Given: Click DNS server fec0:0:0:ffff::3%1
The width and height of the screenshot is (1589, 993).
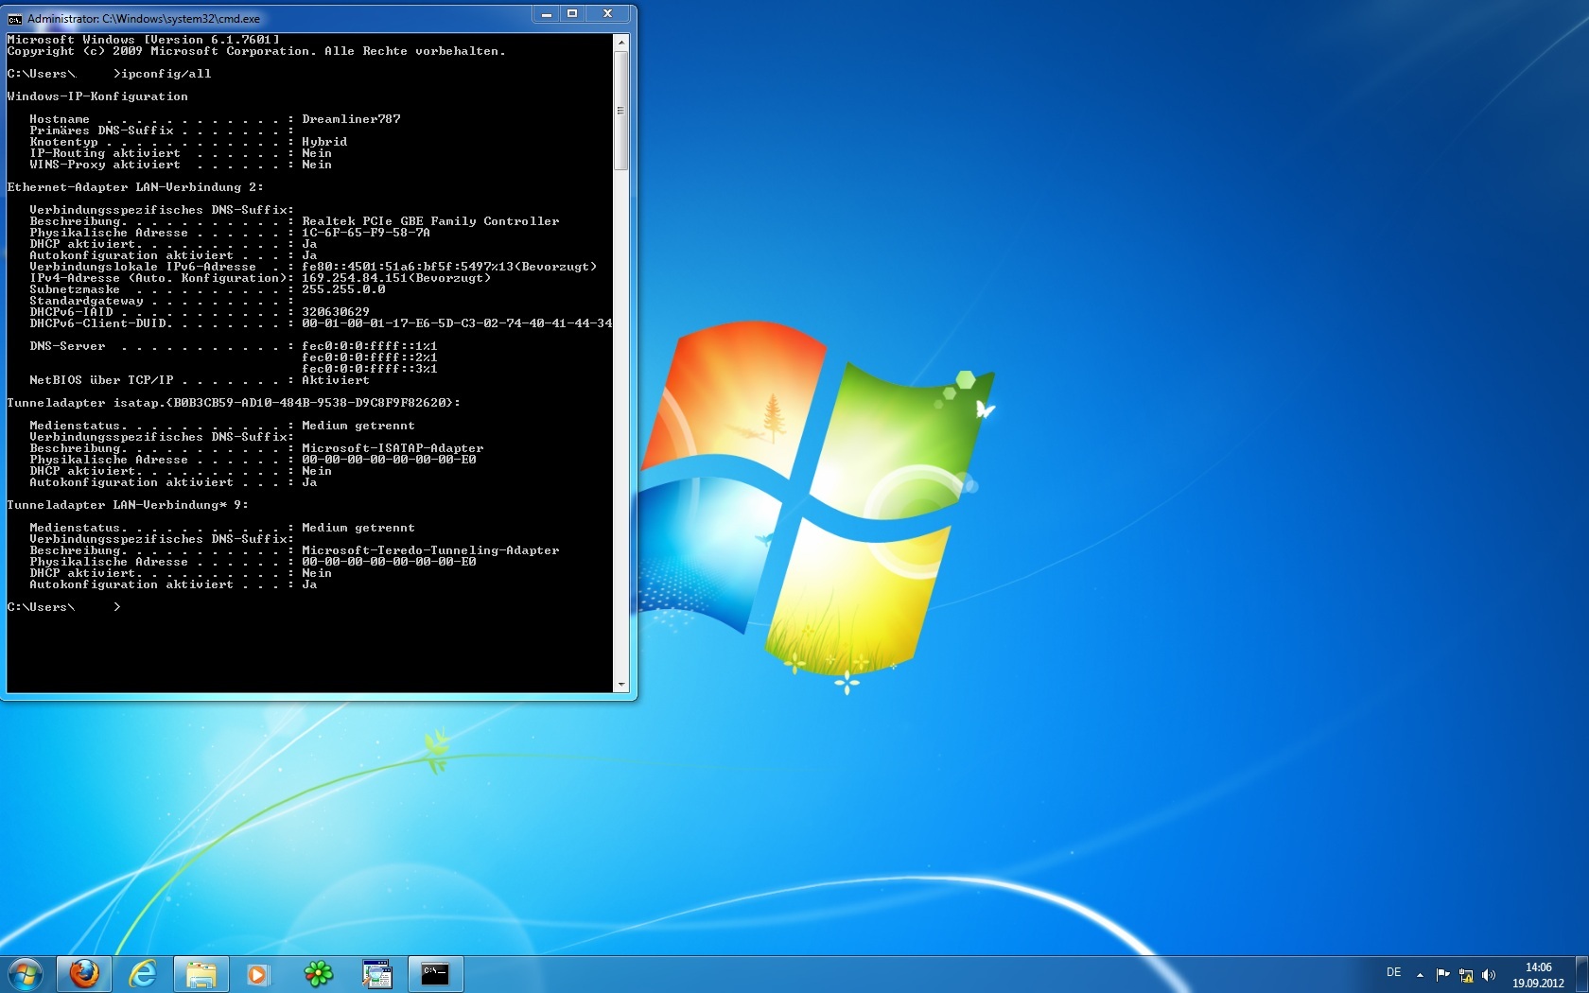Looking at the screenshot, I should click(x=370, y=369).
